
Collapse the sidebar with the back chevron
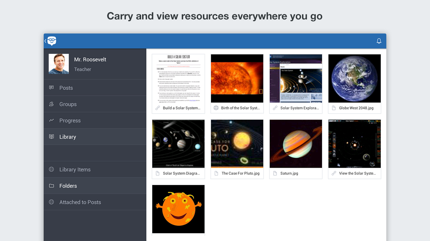pyautogui.click(x=45, y=41)
